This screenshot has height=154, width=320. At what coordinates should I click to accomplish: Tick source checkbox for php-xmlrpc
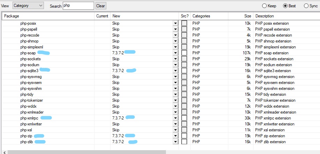tap(184, 118)
